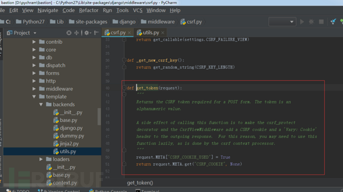Open the Help menu
This screenshot has width=343, height=192.
(x=175, y=10)
